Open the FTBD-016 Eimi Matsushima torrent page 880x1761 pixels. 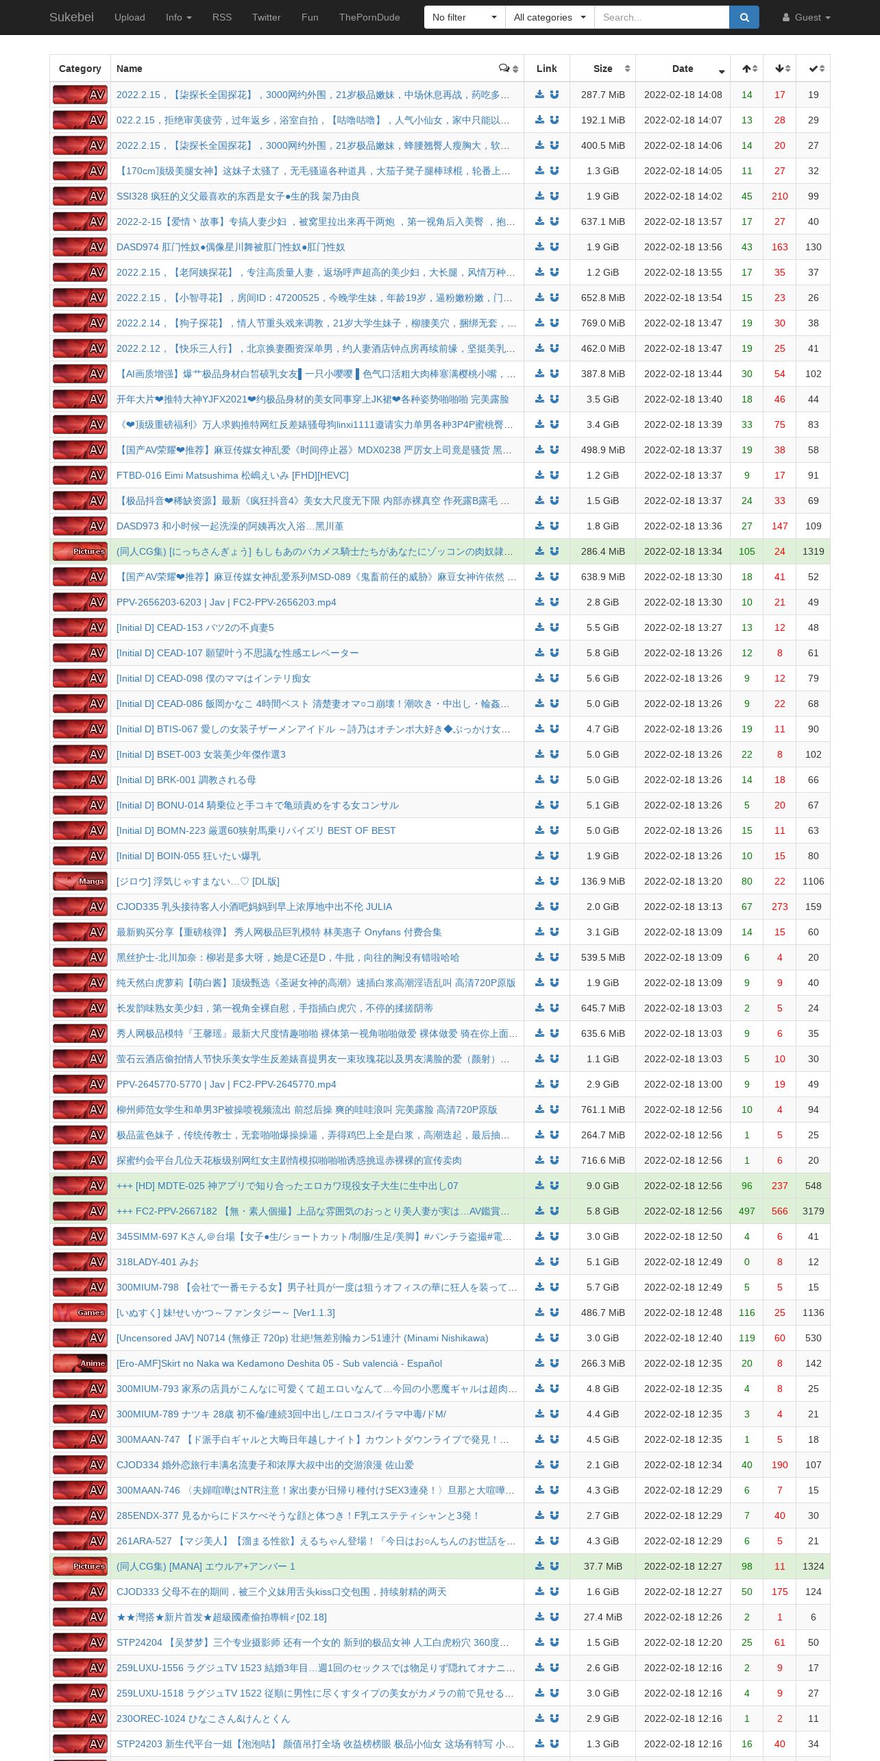coord(232,475)
